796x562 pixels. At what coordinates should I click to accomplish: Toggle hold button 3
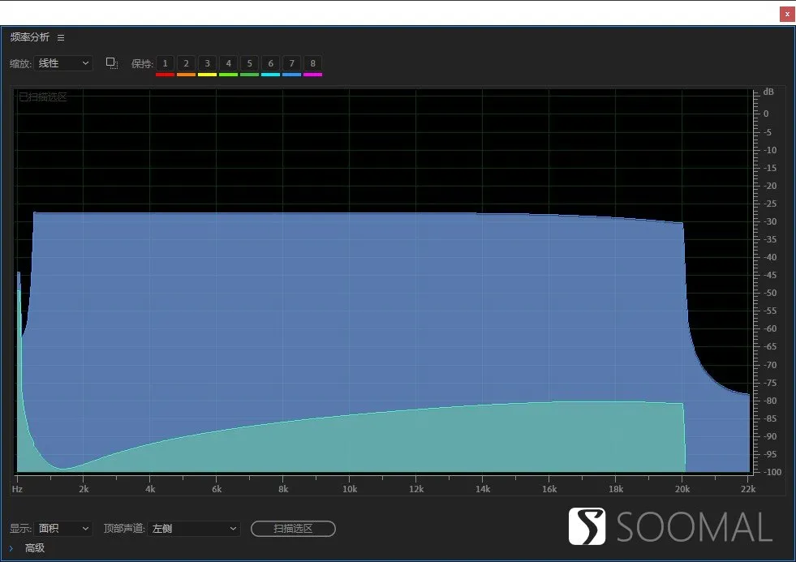207,63
